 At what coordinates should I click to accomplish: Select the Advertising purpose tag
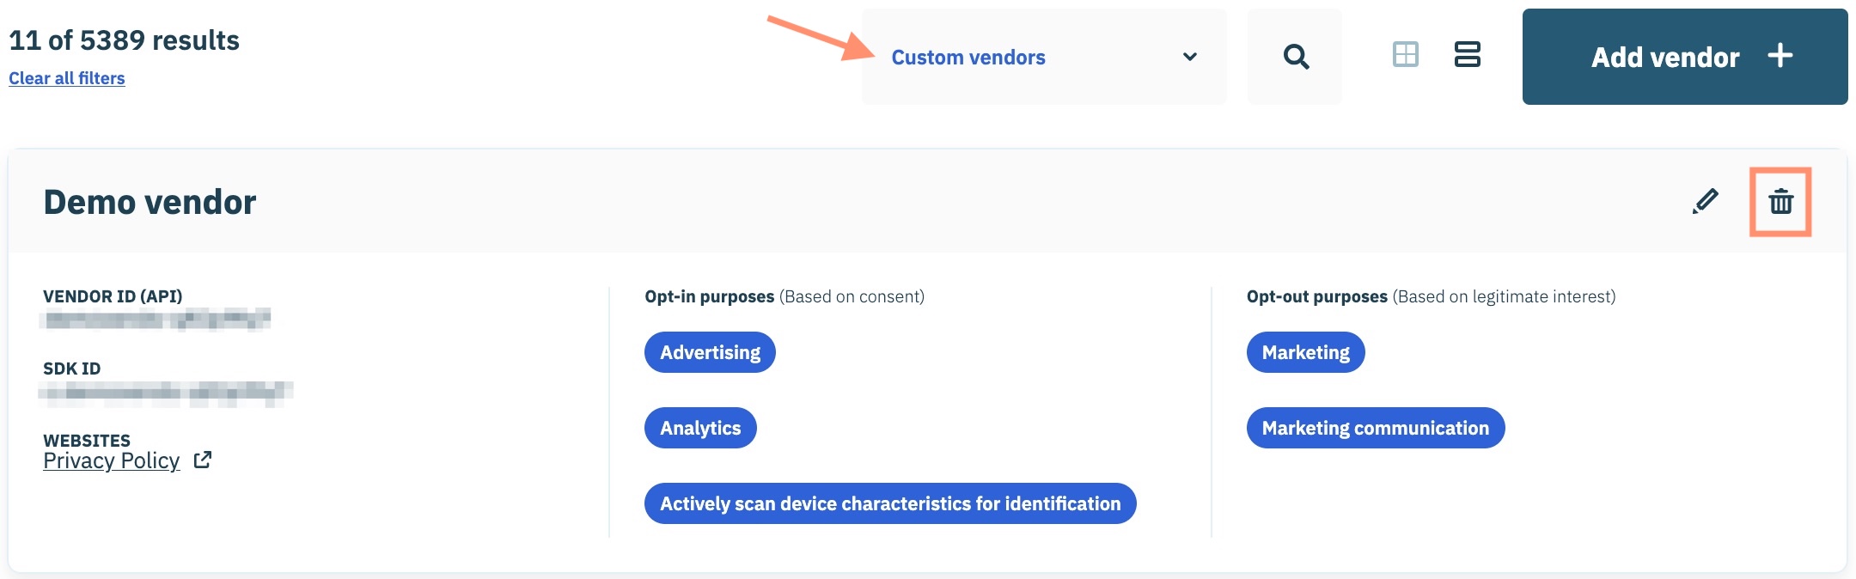click(x=710, y=352)
